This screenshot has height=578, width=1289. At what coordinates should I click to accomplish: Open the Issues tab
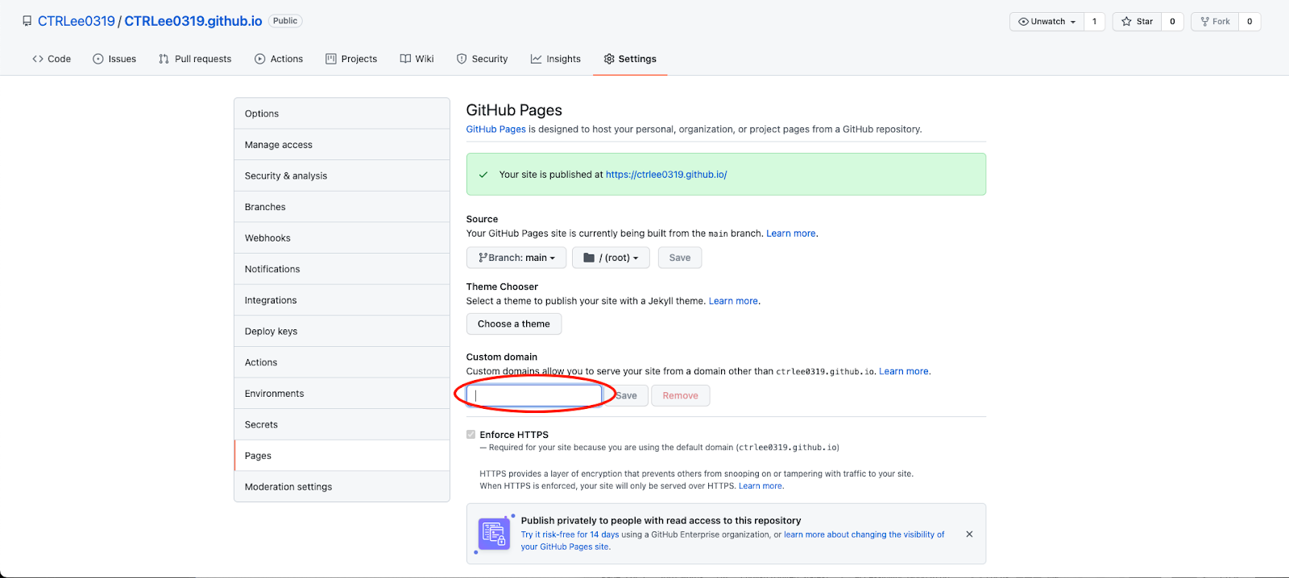(x=114, y=59)
